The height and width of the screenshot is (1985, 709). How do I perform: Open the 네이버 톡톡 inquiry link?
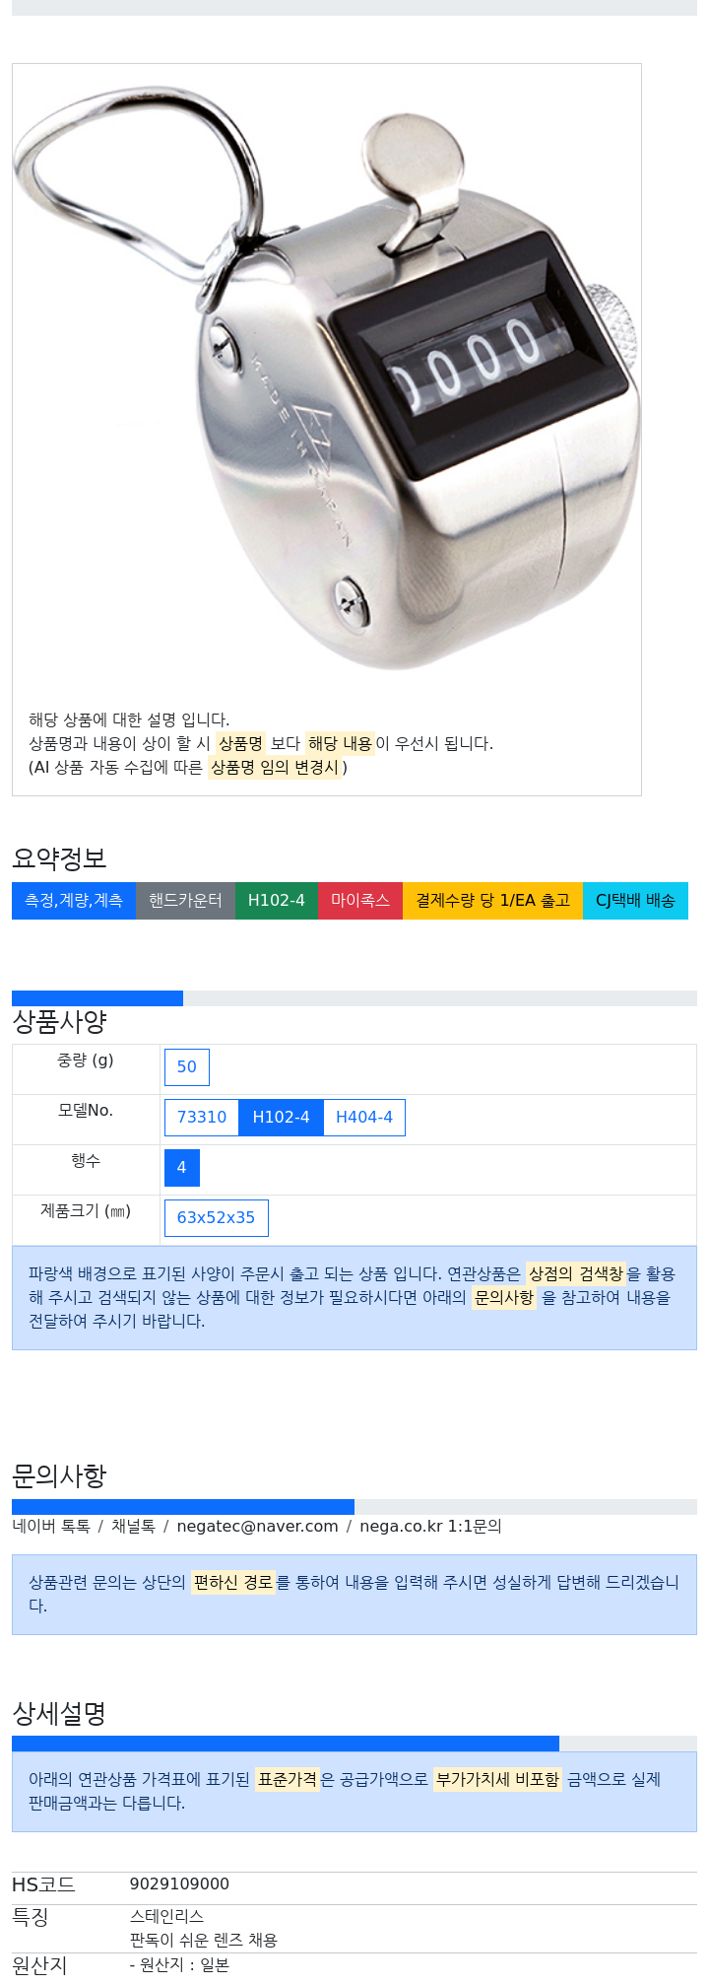(x=51, y=1526)
